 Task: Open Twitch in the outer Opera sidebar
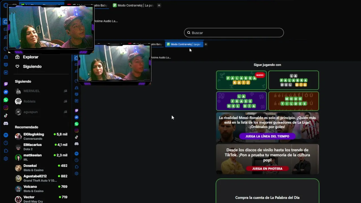coord(6,84)
